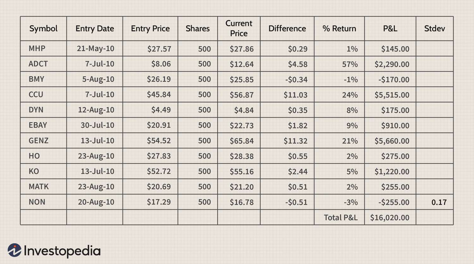Click the Investopedia wordmark text

62,251
